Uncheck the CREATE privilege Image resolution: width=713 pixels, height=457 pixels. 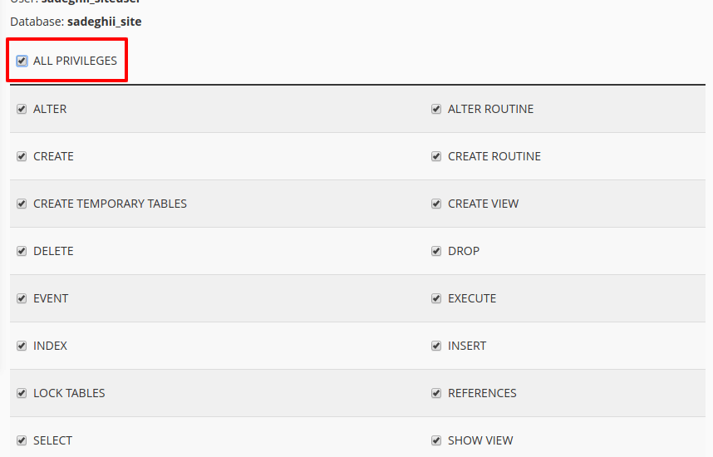click(x=22, y=156)
